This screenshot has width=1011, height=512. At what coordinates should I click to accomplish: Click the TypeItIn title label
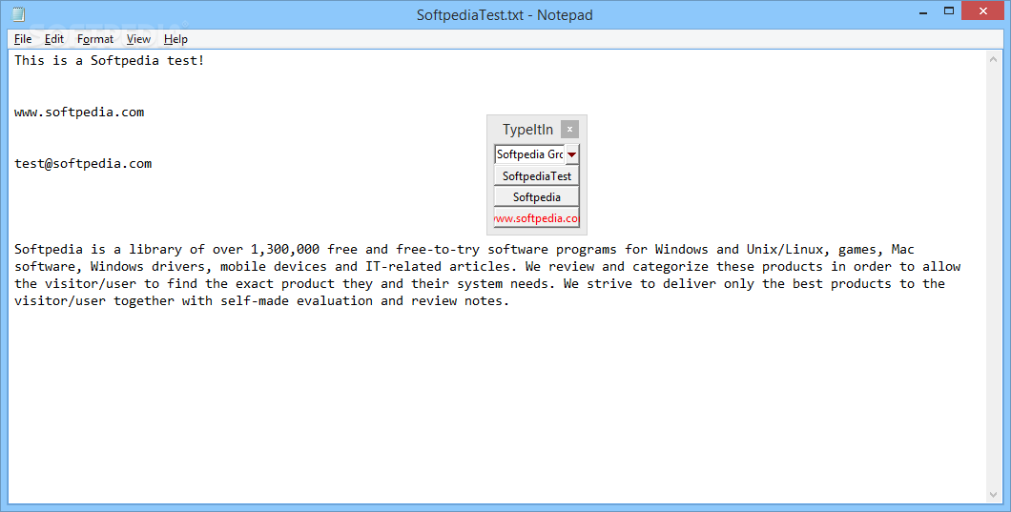click(x=527, y=130)
